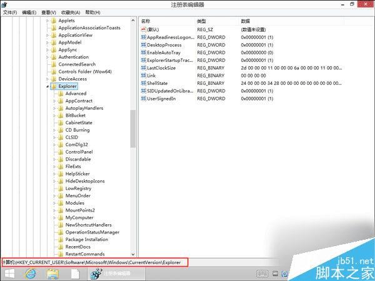Click the AppModel folder icon
The image size is (375, 281).
click(x=54, y=42)
